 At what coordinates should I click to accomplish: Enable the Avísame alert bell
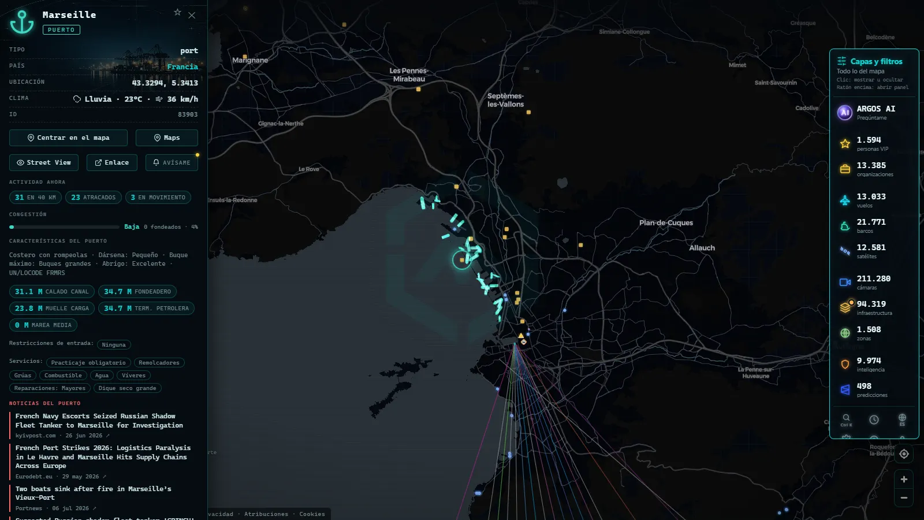172,162
